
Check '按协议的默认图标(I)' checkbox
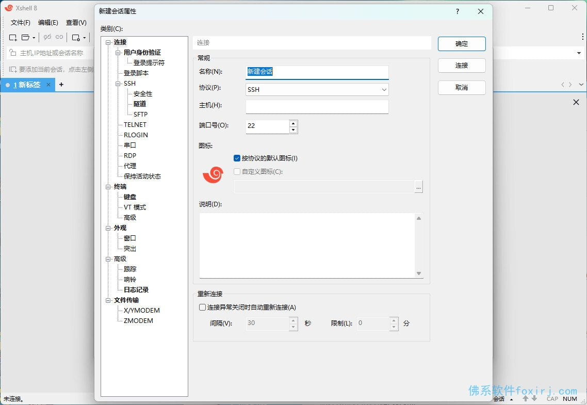coord(237,158)
